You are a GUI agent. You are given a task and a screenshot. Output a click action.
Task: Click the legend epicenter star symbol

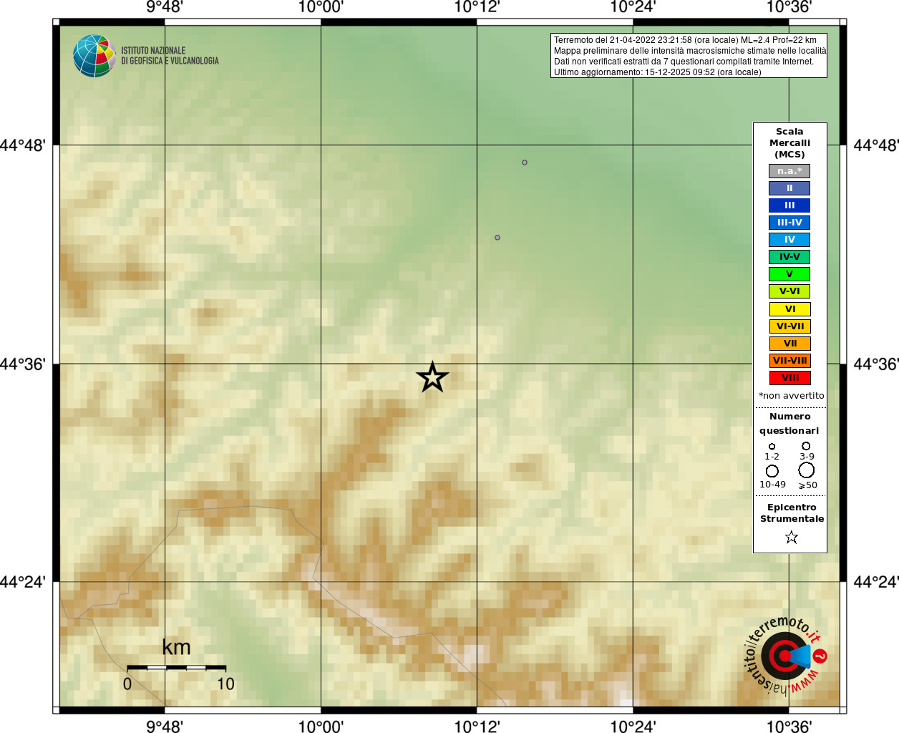(x=791, y=537)
